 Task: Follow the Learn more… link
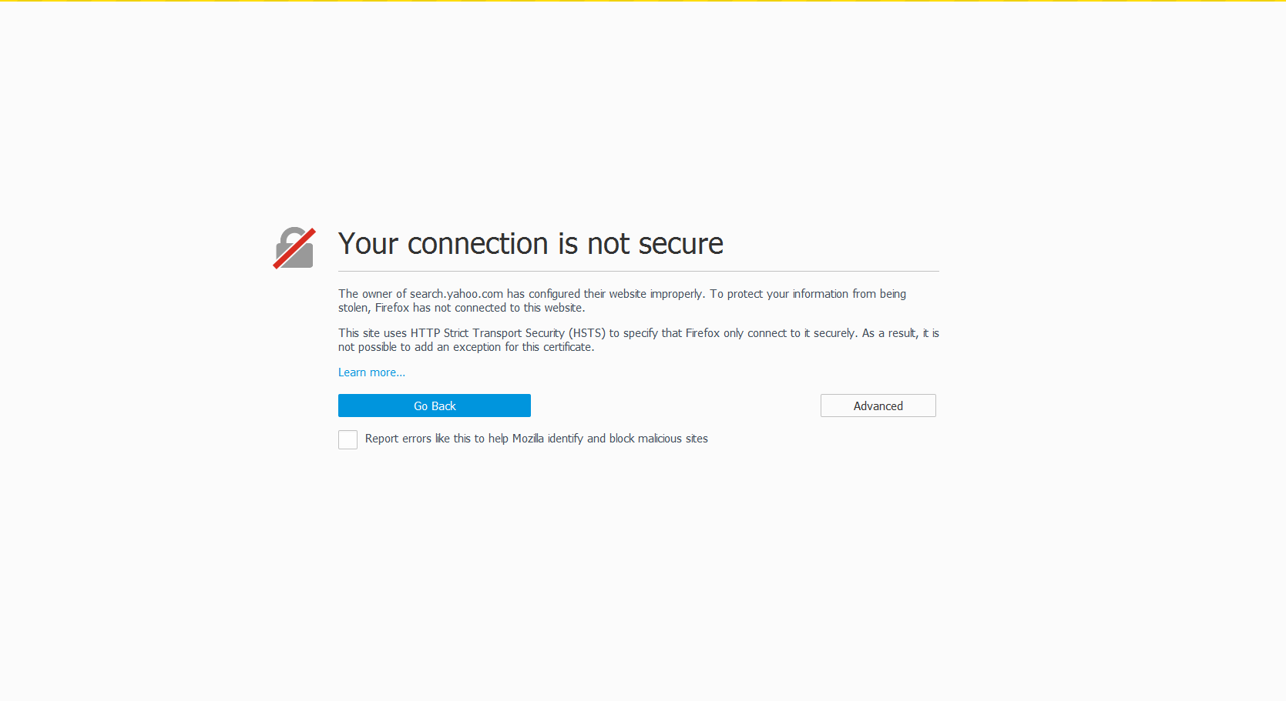pos(371,372)
